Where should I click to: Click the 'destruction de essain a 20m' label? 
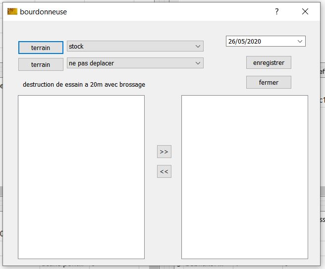pyautogui.click(x=84, y=85)
